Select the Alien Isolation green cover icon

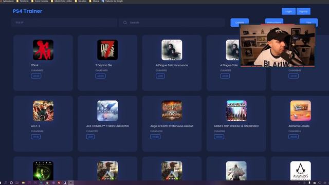43,171
